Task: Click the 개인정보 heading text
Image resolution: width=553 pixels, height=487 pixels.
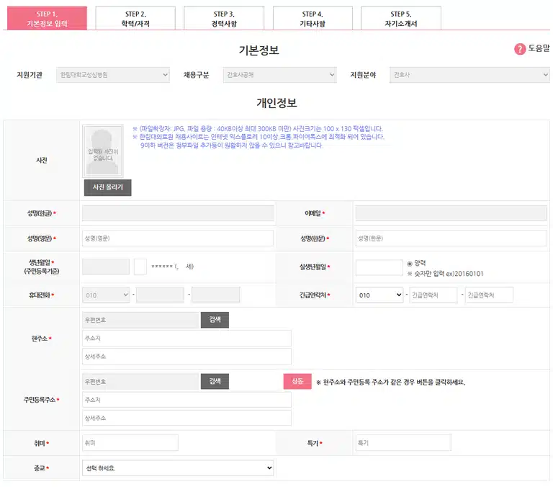Action: pyautogui.click(x=276, y=103)
